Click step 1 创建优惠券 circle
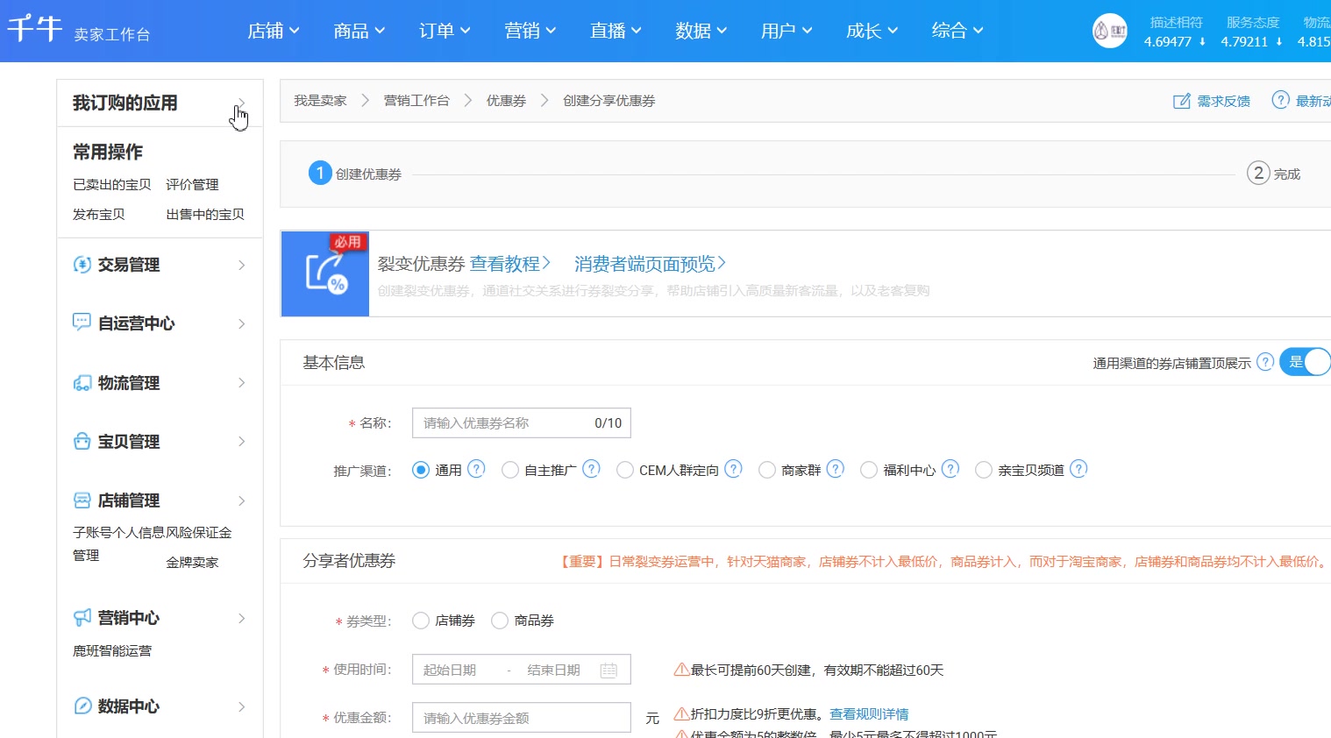The height and width of the screenshot is (738, 1331). coord(320,173)
